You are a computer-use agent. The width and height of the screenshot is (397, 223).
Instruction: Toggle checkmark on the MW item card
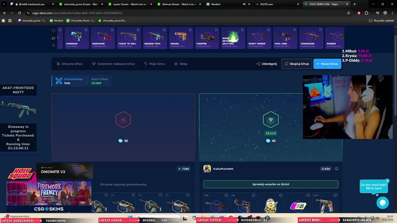click(x=226, y=195)
